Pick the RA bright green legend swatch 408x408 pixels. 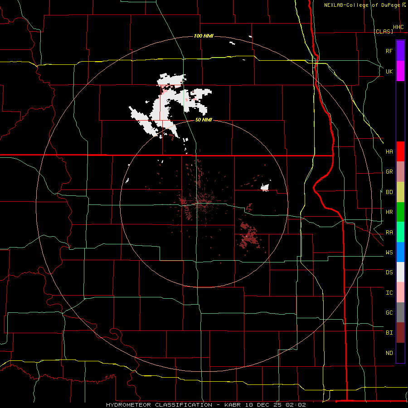coord(400,232)
